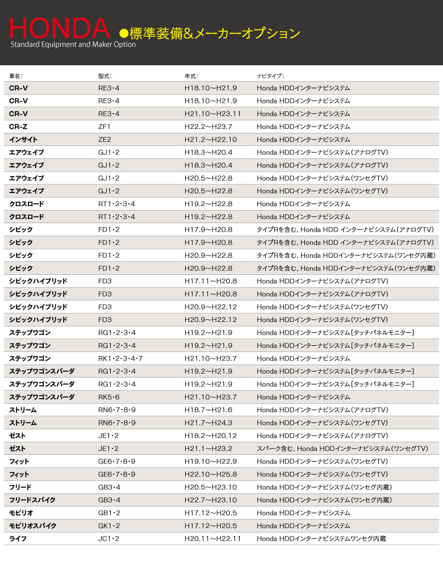Click the JC1·2 model code
443x565 pixels.
[108, 539]
